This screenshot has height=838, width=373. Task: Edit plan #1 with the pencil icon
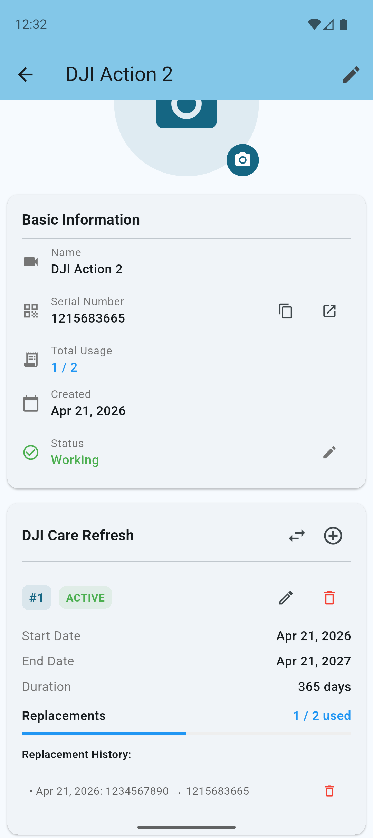(x=286, y=597)
